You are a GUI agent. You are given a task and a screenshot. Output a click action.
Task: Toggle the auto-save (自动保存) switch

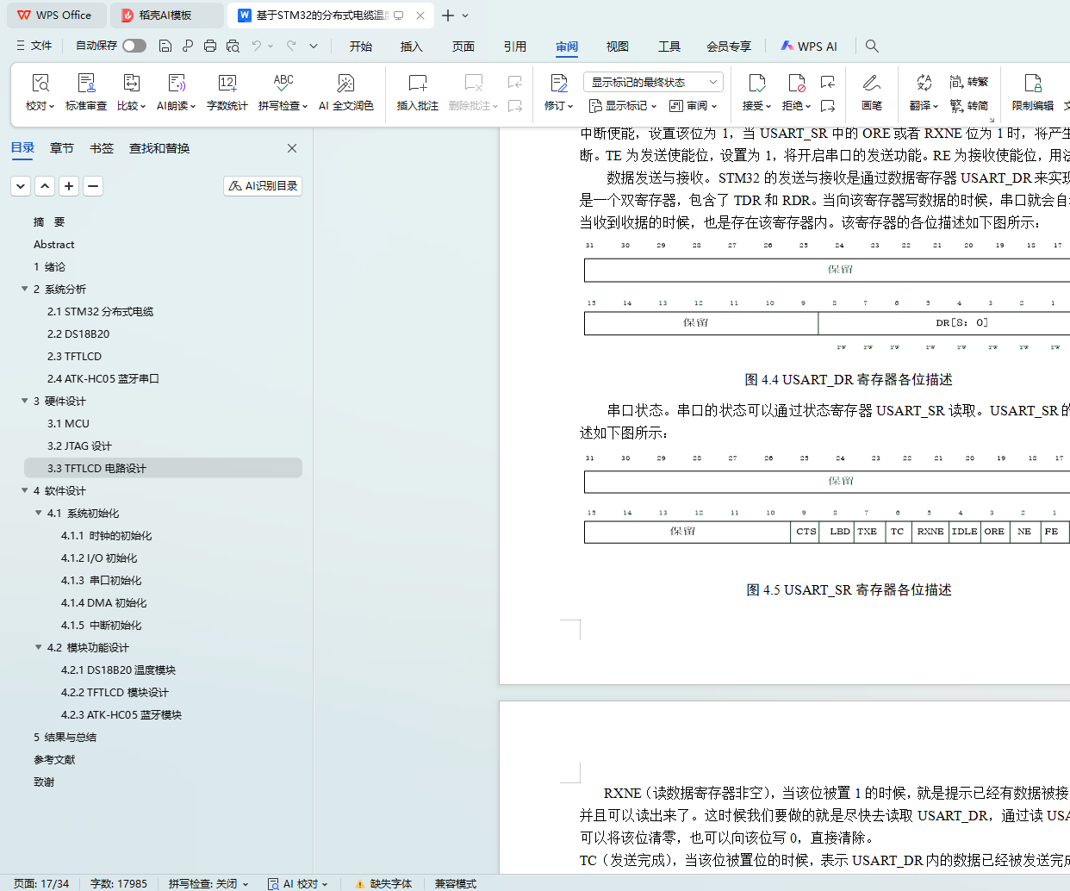point(134,46)
